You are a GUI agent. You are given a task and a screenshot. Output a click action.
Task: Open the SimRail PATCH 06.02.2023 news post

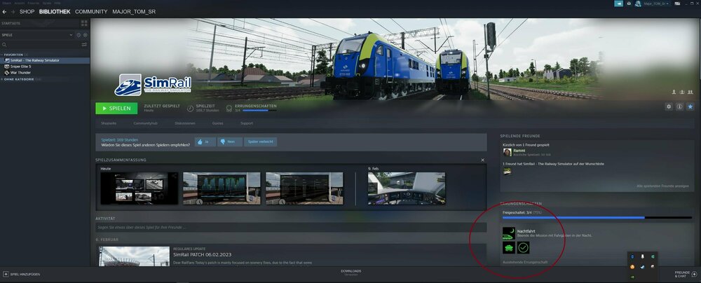point(202,254)
